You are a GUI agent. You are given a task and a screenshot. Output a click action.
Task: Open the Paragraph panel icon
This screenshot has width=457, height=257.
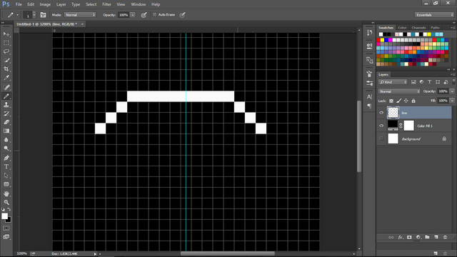[x=369, y=106]
